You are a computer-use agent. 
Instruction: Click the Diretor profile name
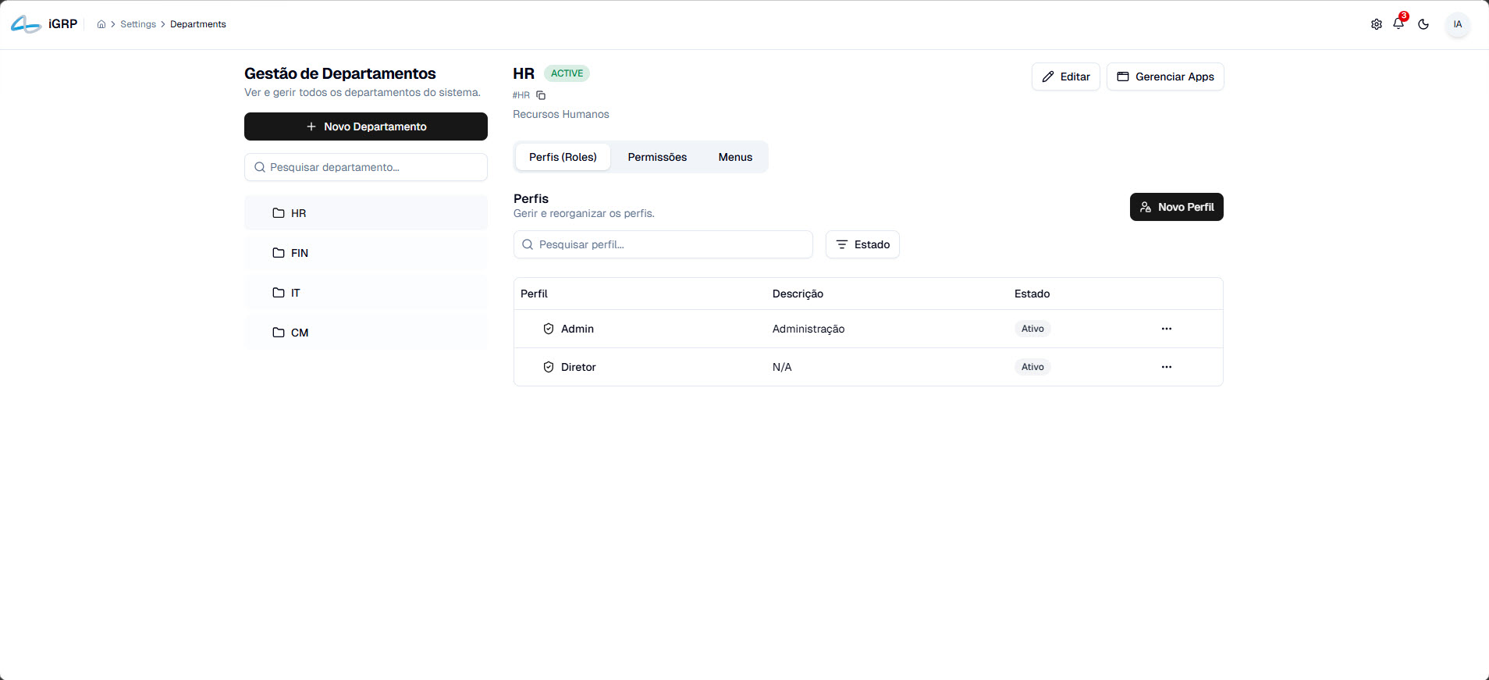click(x=578, y=367)
